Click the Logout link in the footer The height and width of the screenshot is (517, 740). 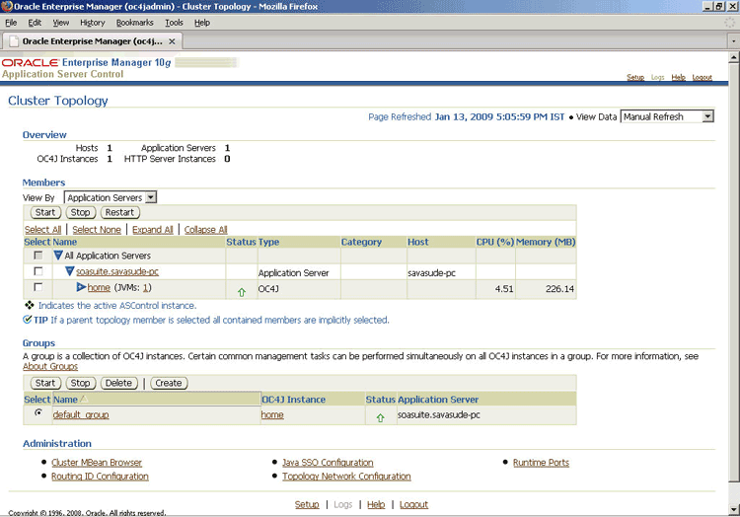(x=413, y=504)
